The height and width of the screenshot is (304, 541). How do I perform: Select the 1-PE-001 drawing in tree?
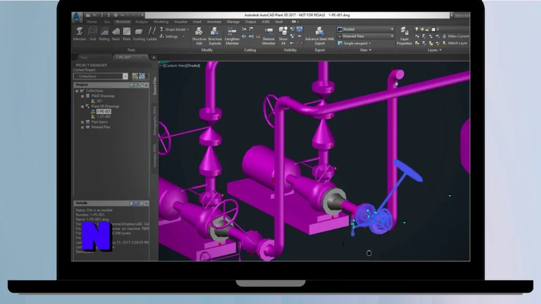[x=104, y=112]
